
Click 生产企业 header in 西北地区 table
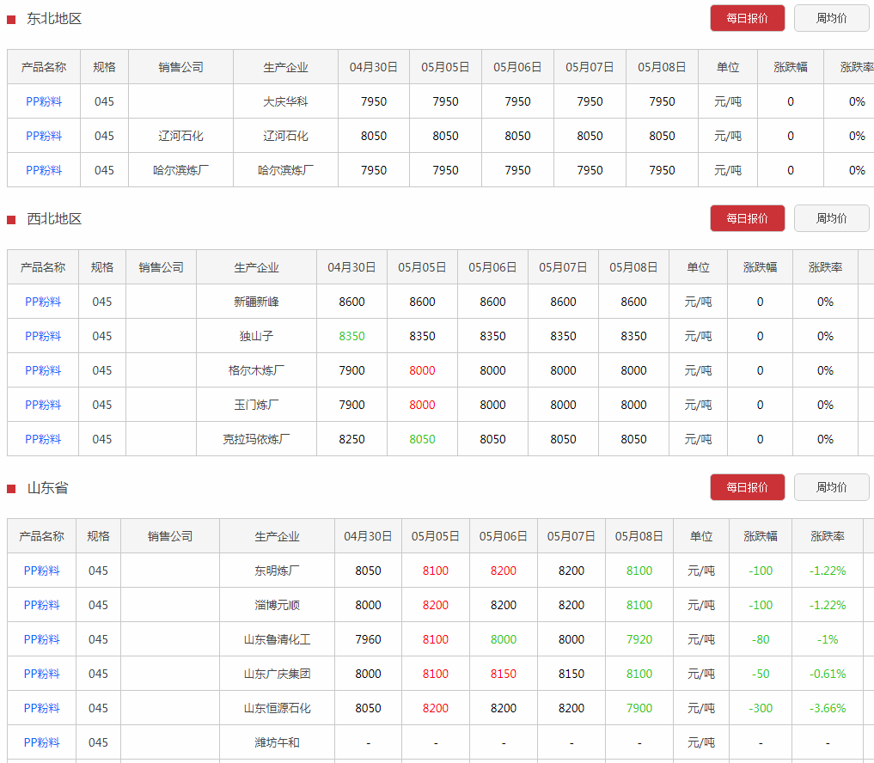coord(256,267)
